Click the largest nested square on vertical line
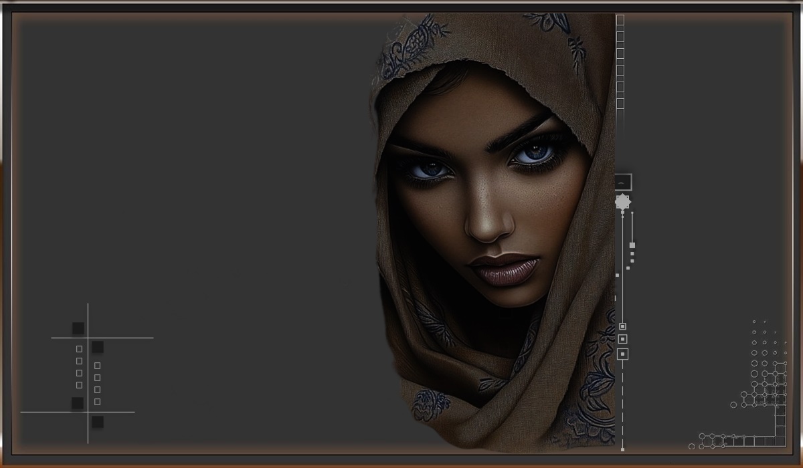The height and width of the screenshot is (468, 803). pos(622,354)
